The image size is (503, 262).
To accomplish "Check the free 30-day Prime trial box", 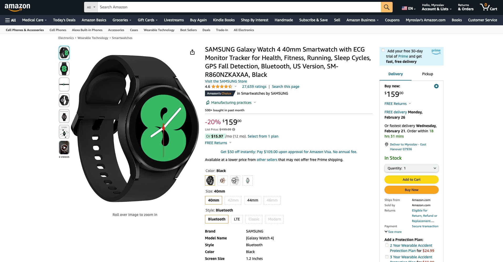I will [383, 51].
